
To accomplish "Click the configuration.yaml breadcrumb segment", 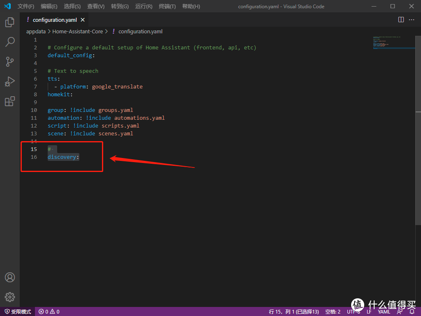I will click(140, 31).
